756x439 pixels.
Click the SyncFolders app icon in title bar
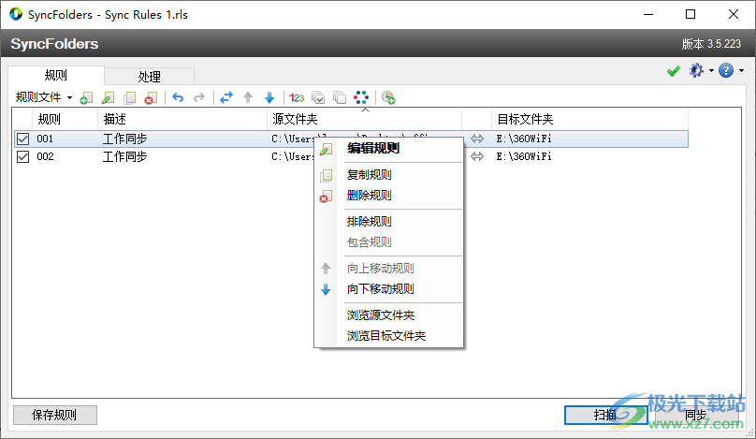(x=15, y=14)
